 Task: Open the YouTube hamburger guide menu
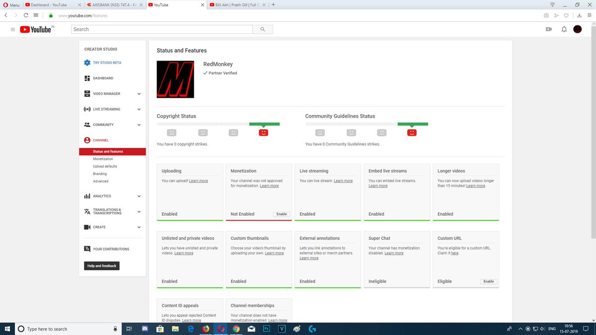click(x=12, y=30)
